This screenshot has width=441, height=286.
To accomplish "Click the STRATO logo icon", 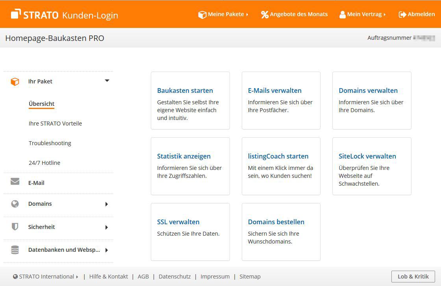I will (x=16, y=14).
